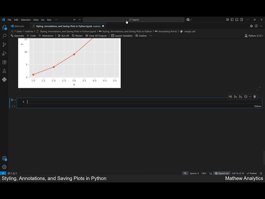Expand the notebook toolbar overflow ellipsis

pyautogui.click(x=151, y=36)
